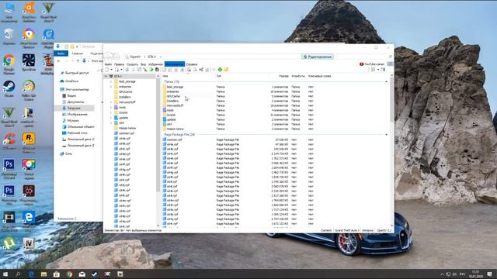Click the green cross-arrows toolbar icon
The width and height of the screenshot is (497, 279).
point(220,70)
